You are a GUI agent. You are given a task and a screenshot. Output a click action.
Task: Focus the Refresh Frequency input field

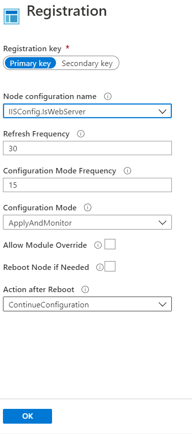click(x=87, y=148)
